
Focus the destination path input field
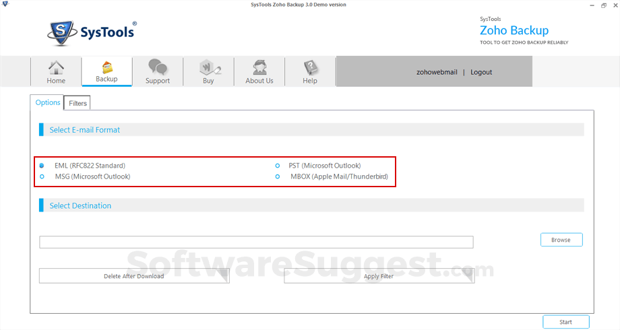coord(256,242)
